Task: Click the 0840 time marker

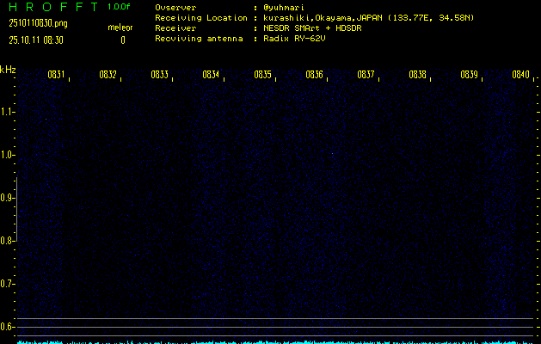Action: [520, 75]
